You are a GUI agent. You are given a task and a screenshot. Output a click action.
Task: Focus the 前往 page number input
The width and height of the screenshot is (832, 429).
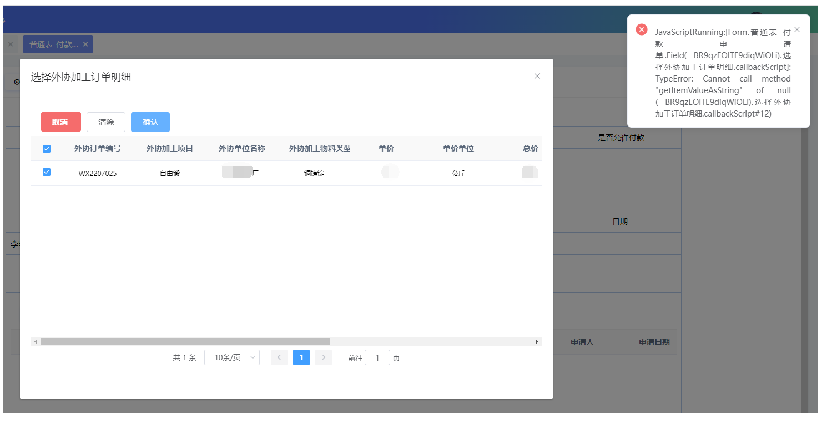[377, 358]
